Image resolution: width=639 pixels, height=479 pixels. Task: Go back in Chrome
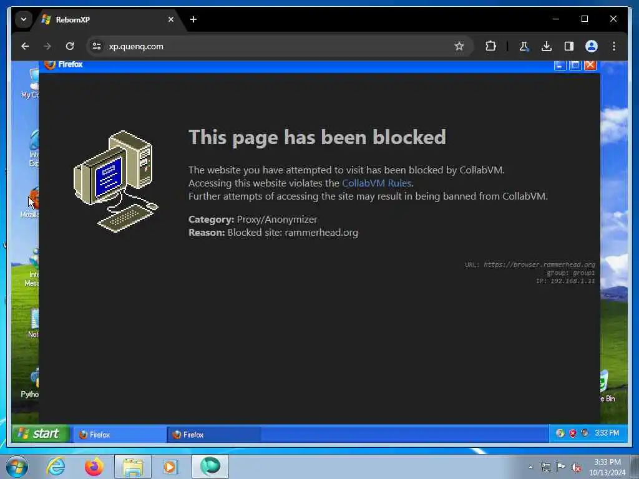(x=25, y=46)
